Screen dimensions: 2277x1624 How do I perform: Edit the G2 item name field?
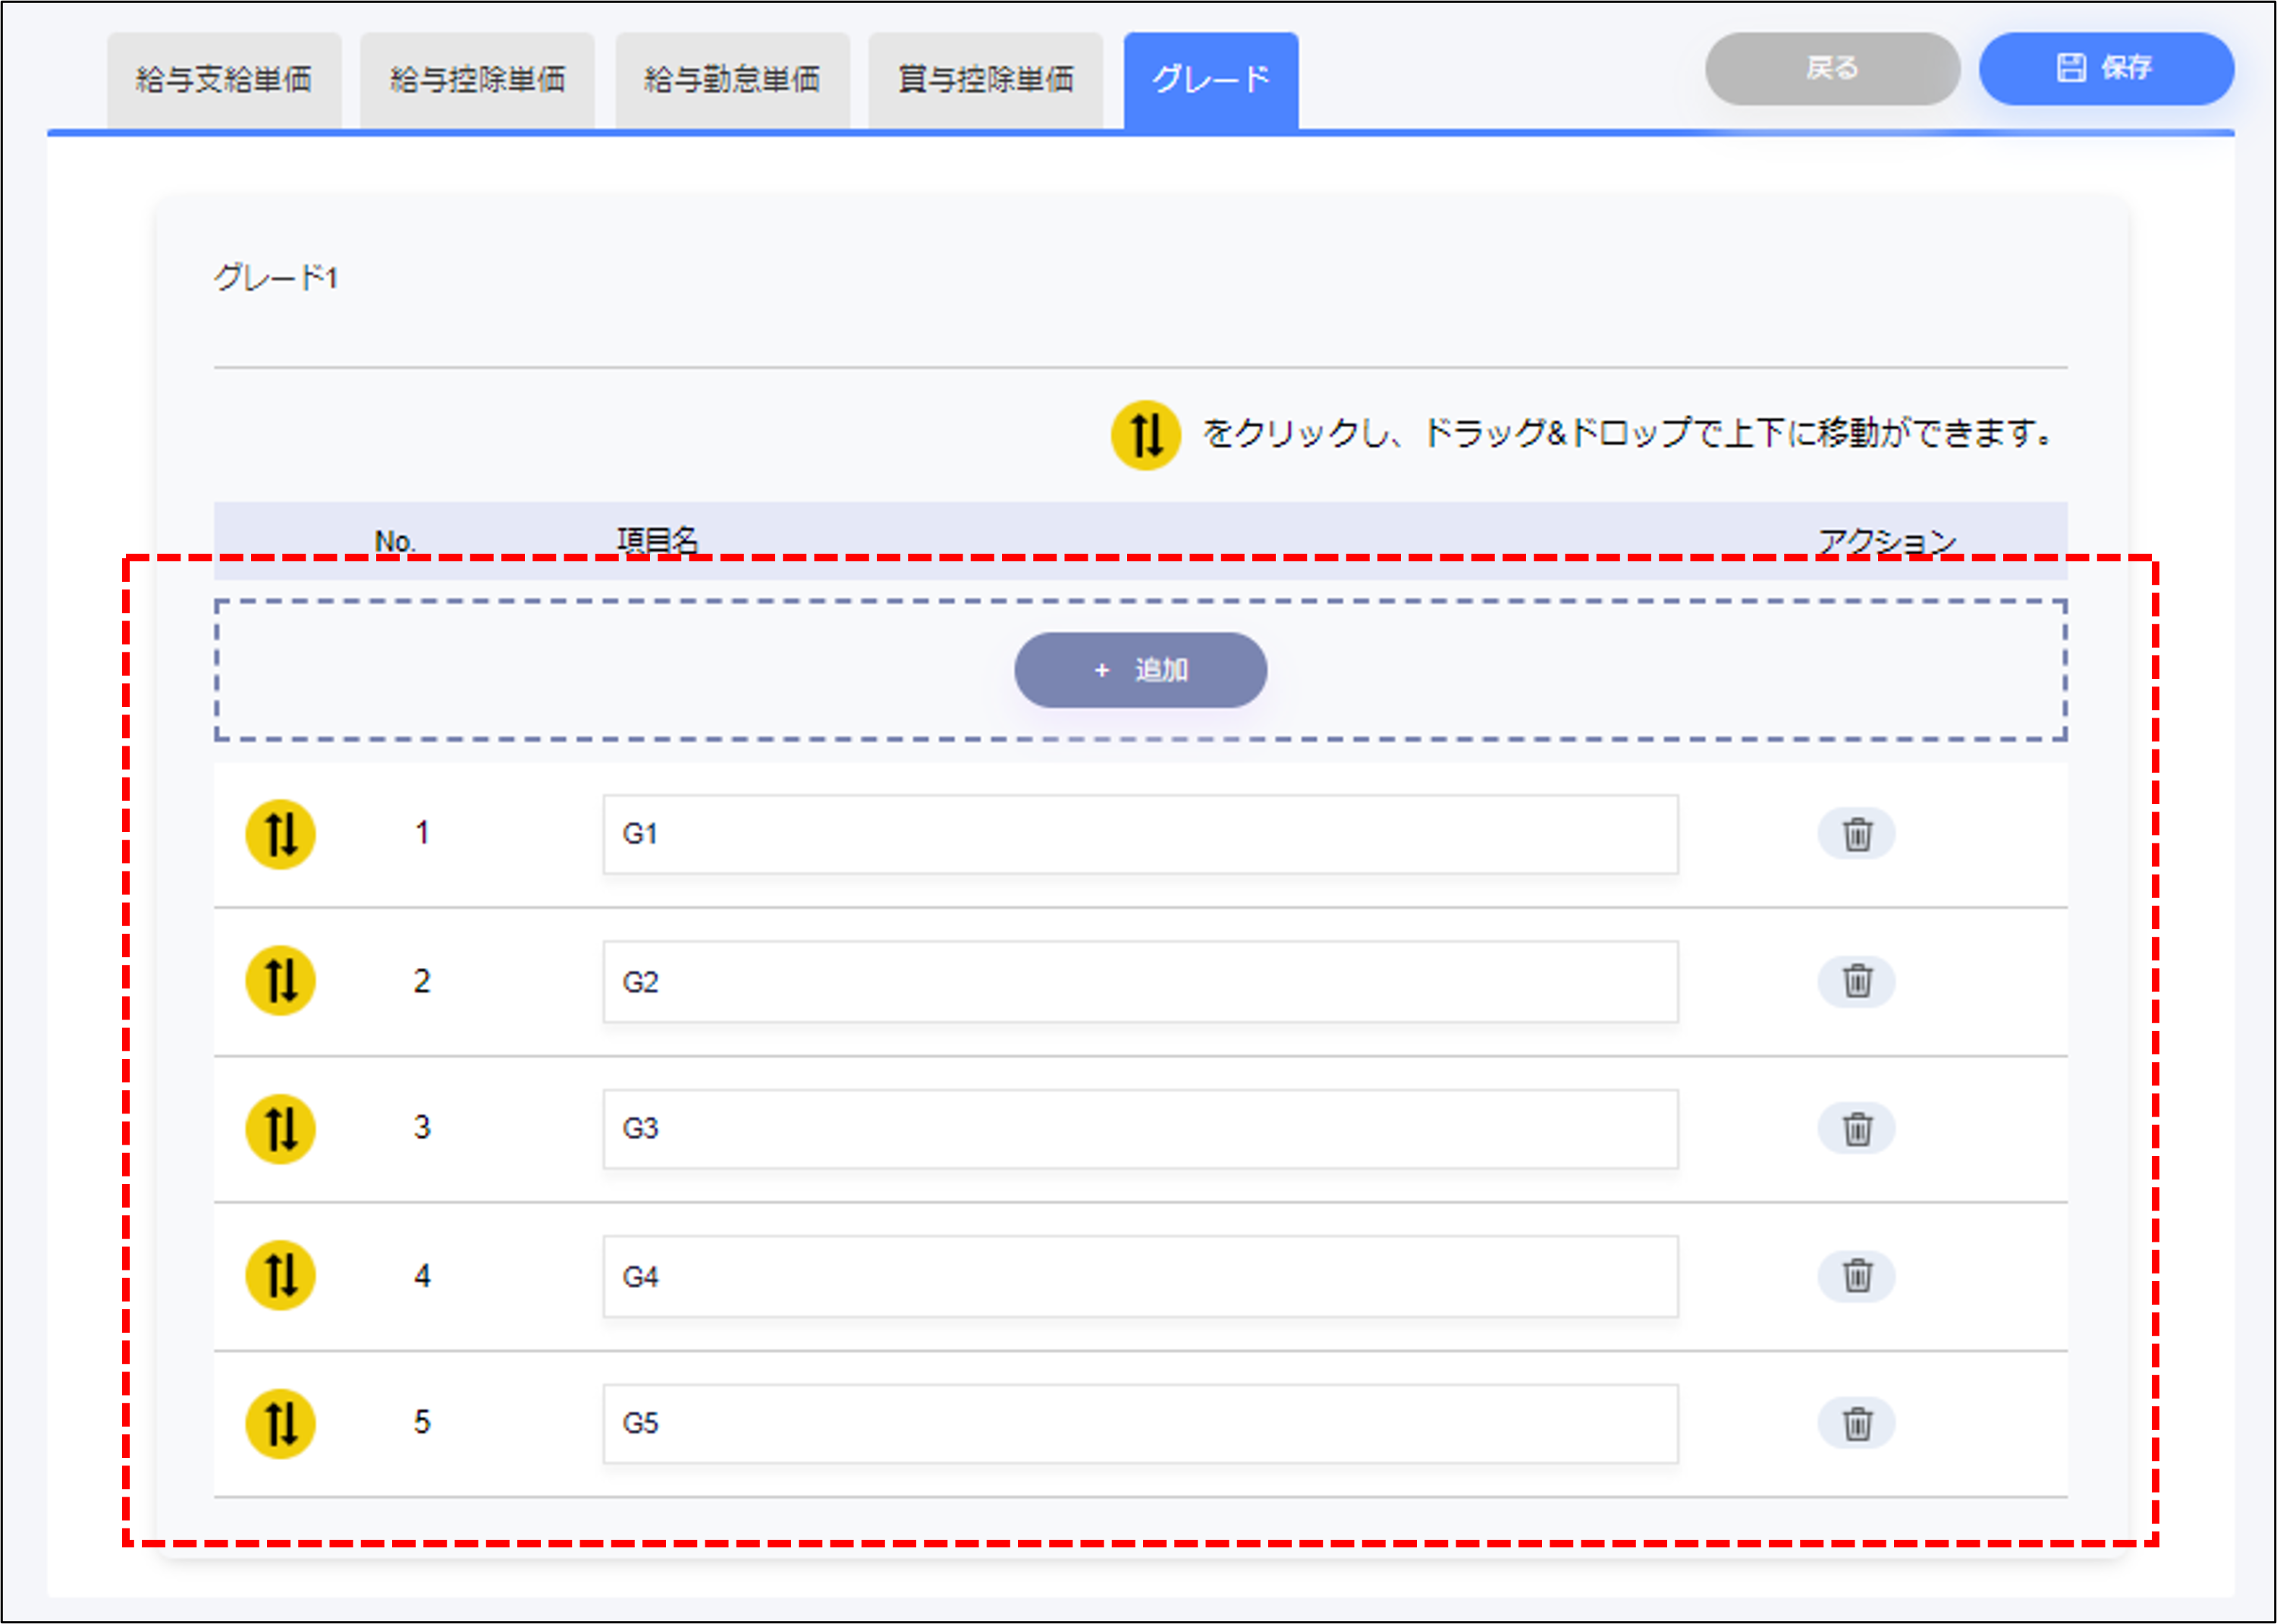click(x=1141, y=982)
